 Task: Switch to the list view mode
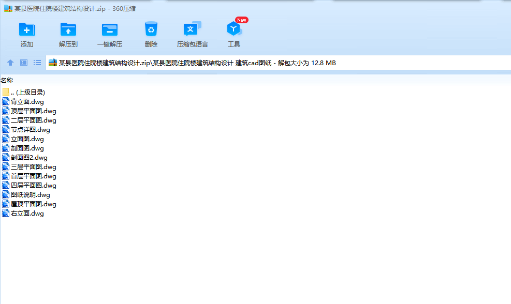coord(37,63)
